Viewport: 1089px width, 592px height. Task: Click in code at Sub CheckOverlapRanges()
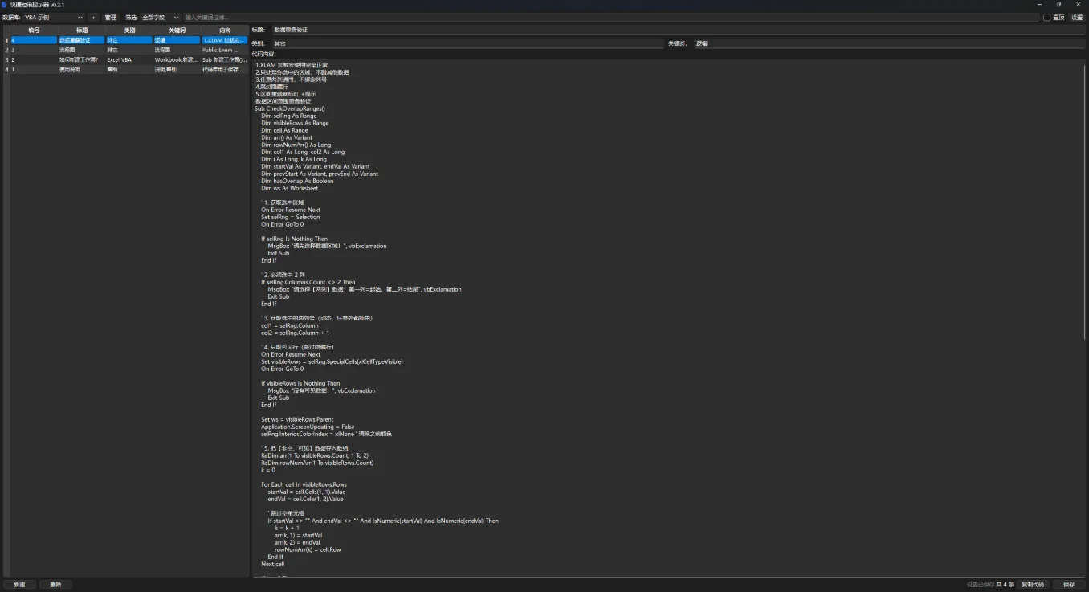pos(290,108)
